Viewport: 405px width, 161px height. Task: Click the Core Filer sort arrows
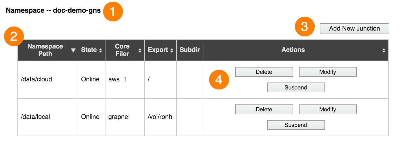coord(140,50)
